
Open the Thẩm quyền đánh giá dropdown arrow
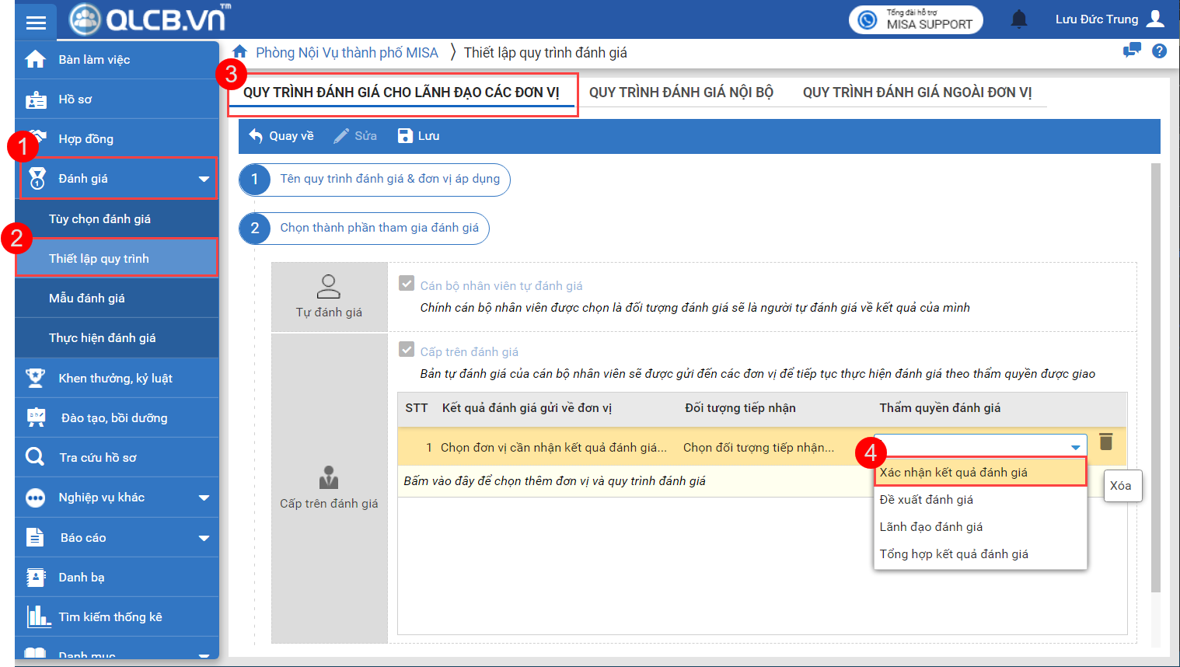pos(1075,447)
